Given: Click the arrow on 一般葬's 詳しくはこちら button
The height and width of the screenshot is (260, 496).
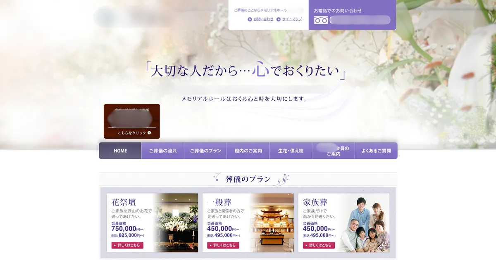Looking at the screenshot, I should [212, 245].
